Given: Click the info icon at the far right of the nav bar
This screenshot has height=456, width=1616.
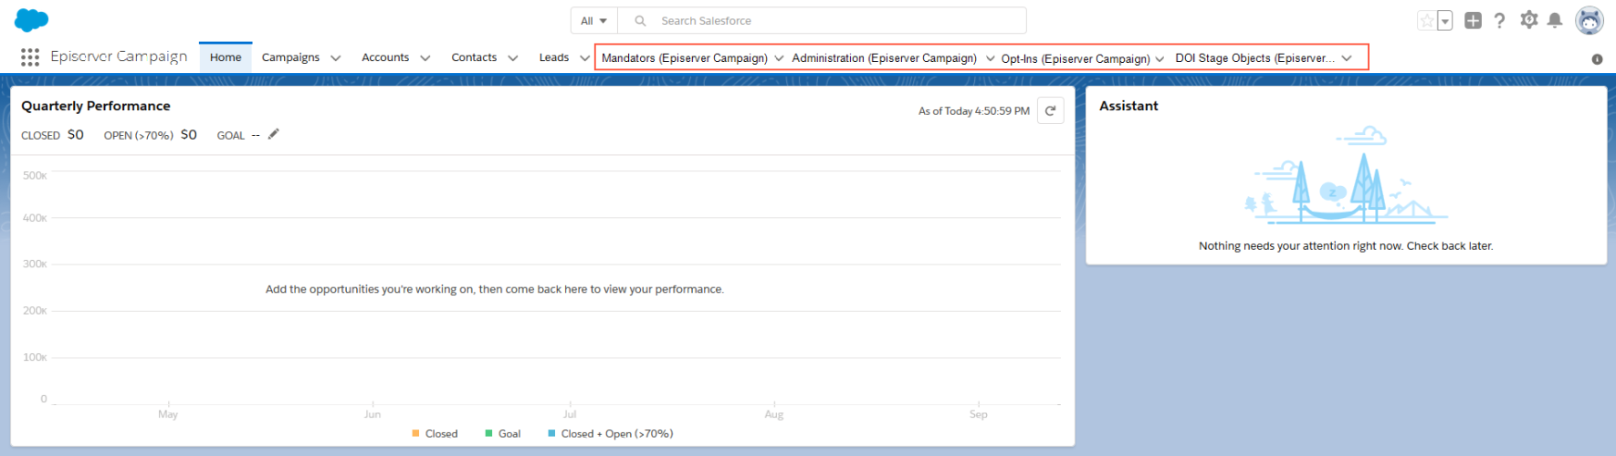Looking at the screenshot, I should pyautogui.click(x=1597, y=58).
